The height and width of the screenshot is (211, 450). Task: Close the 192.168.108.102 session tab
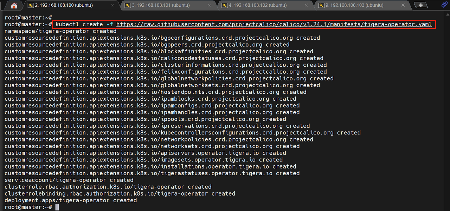306,5
